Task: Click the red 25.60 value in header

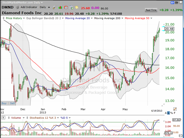Action: pyautogui.click(x=85, y=8)
